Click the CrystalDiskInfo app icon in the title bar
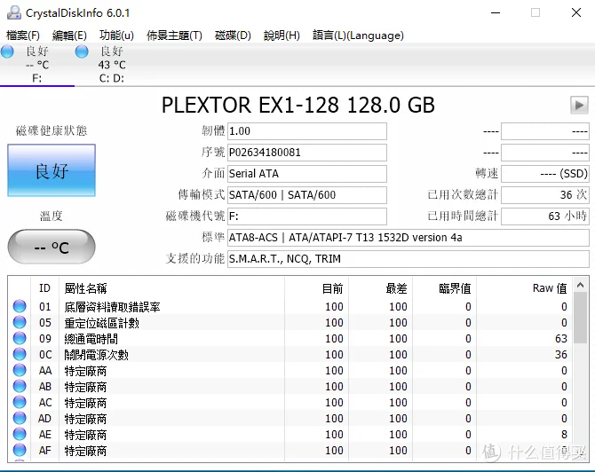Screen dimensions: 595x472 click(x=13, y=13)
